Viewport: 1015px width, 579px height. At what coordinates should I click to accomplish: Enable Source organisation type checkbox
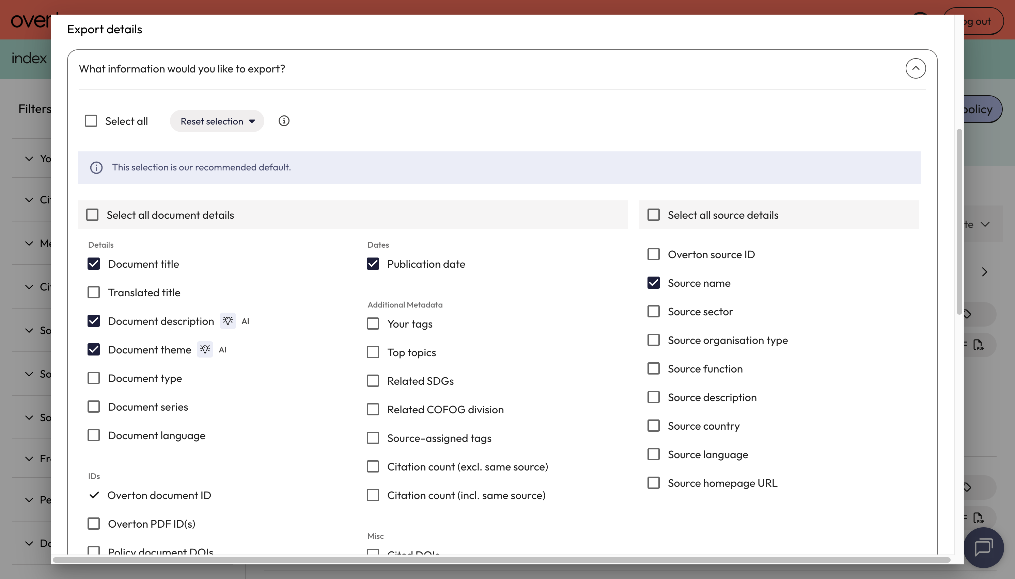point(654,340)
